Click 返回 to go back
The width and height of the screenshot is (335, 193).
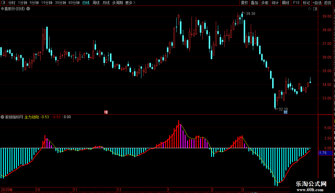pos(328,3)
